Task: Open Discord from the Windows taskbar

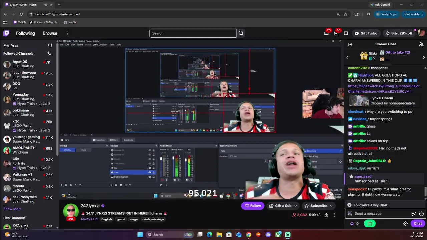Action: (x=268, y=235)
